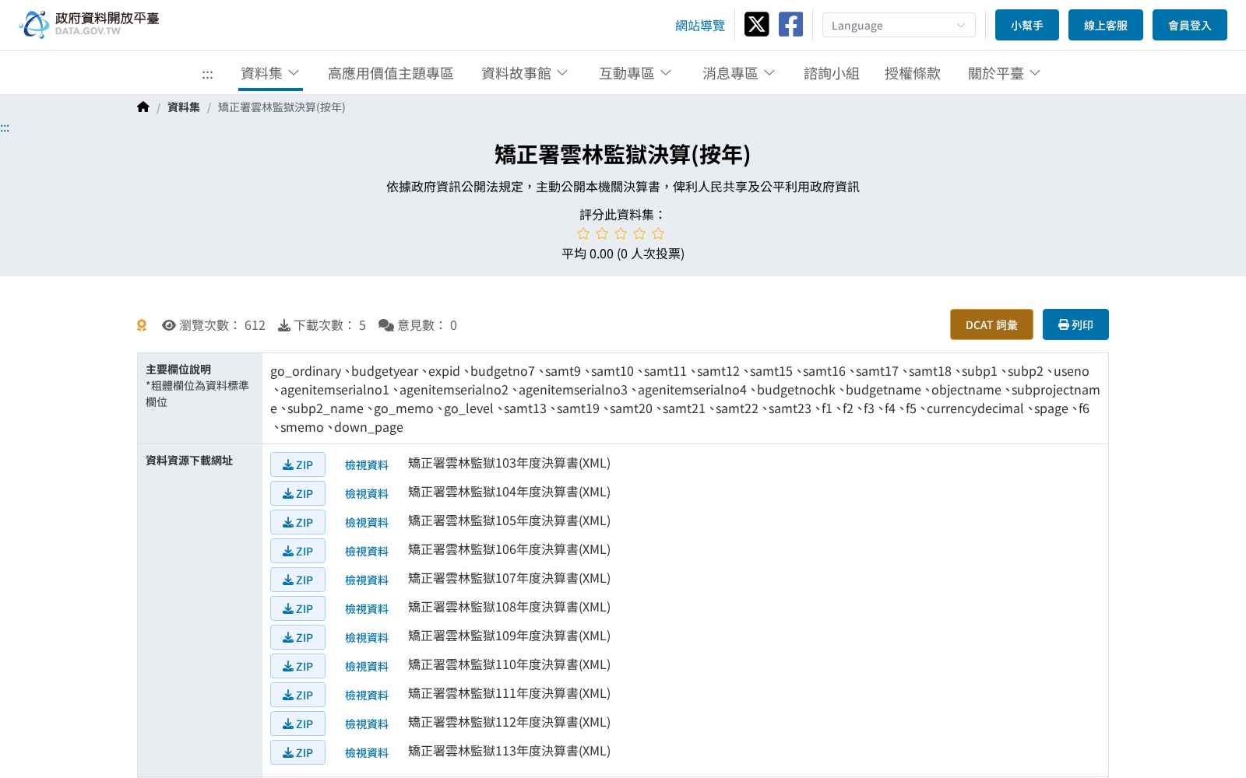
Task: Click the 線上客服 button
Action: coord(1106,25)
